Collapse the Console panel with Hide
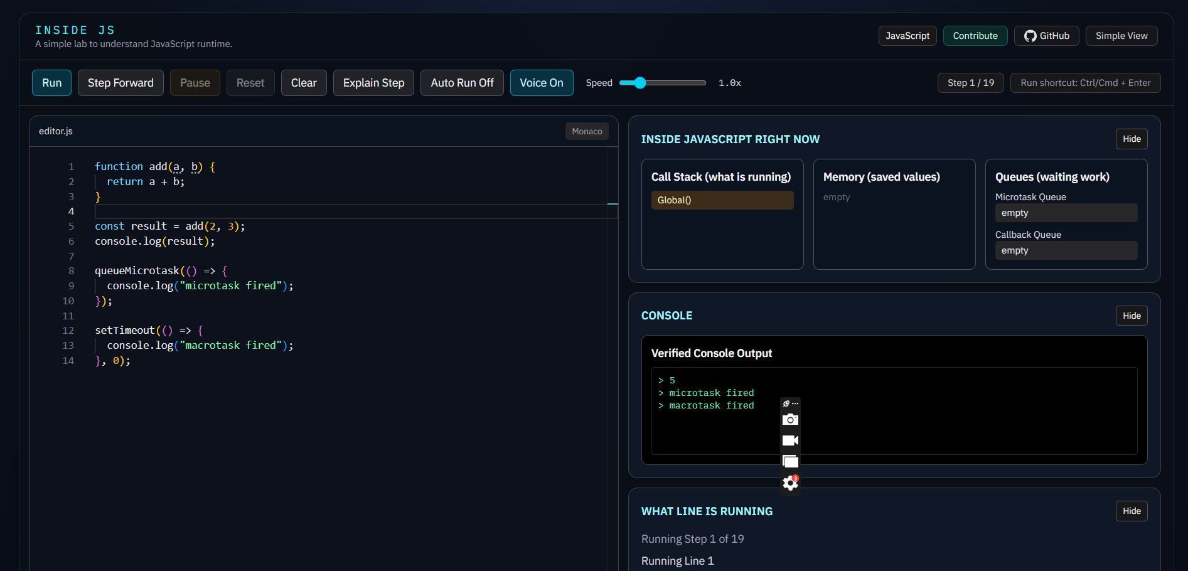 [x=1132, y=316]
